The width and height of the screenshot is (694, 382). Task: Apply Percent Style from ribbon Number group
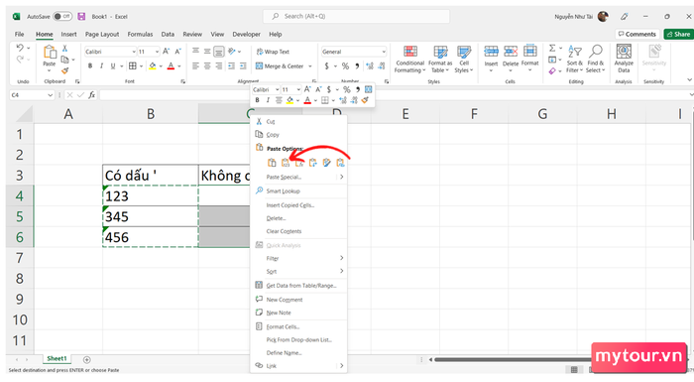[x=345, y=66]
